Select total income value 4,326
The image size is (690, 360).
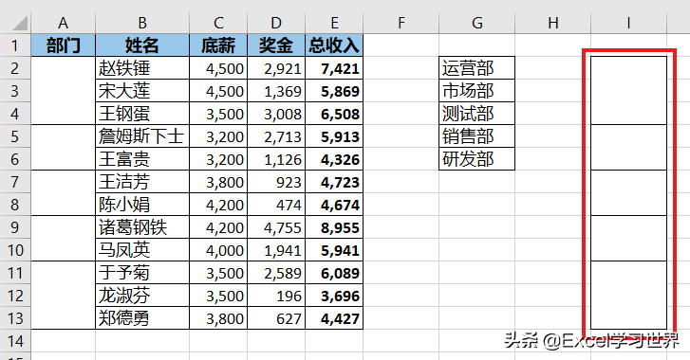[x=334, y=159]
